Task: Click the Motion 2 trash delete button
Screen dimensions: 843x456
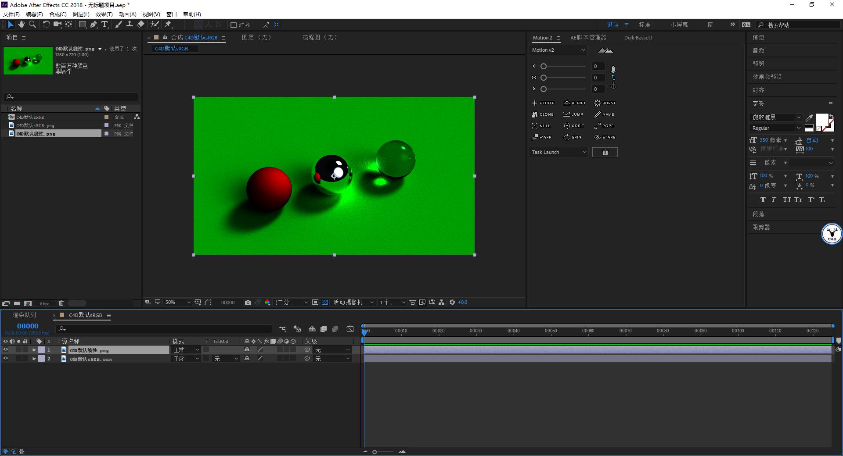Action: [605, 152]
